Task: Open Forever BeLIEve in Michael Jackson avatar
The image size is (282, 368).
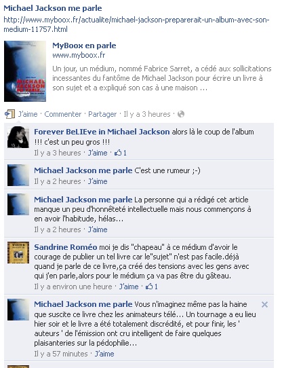Action: [18, 137]
